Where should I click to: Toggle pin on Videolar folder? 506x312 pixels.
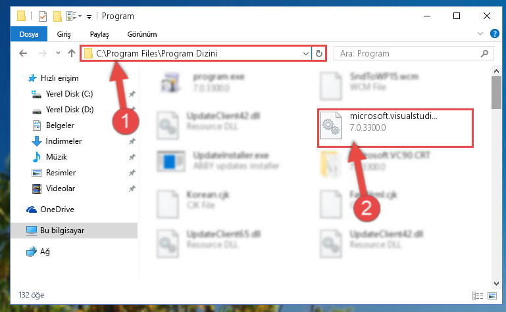pos(132,189)
